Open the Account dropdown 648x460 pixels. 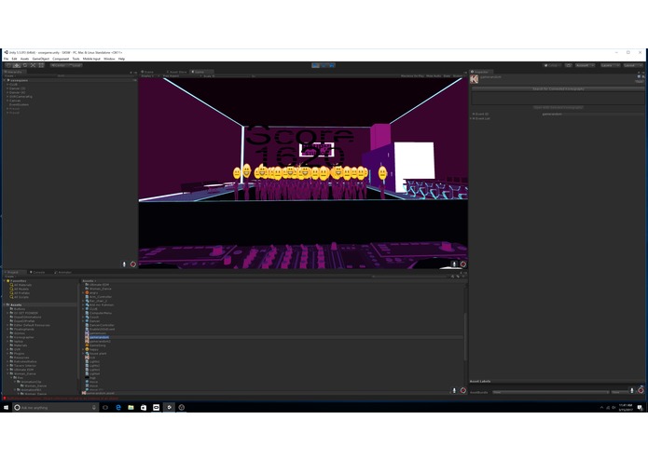pyautogui.click(x=585, y=65)
